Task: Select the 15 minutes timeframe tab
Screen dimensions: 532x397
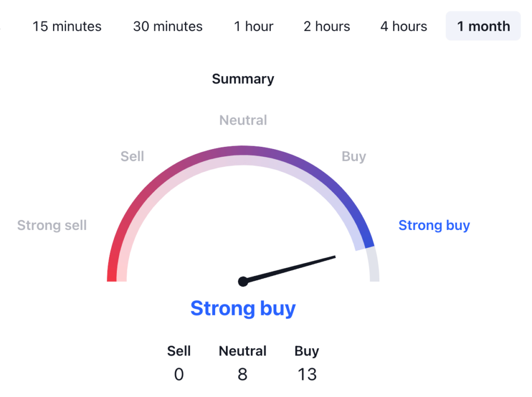Action: point(67,26)
